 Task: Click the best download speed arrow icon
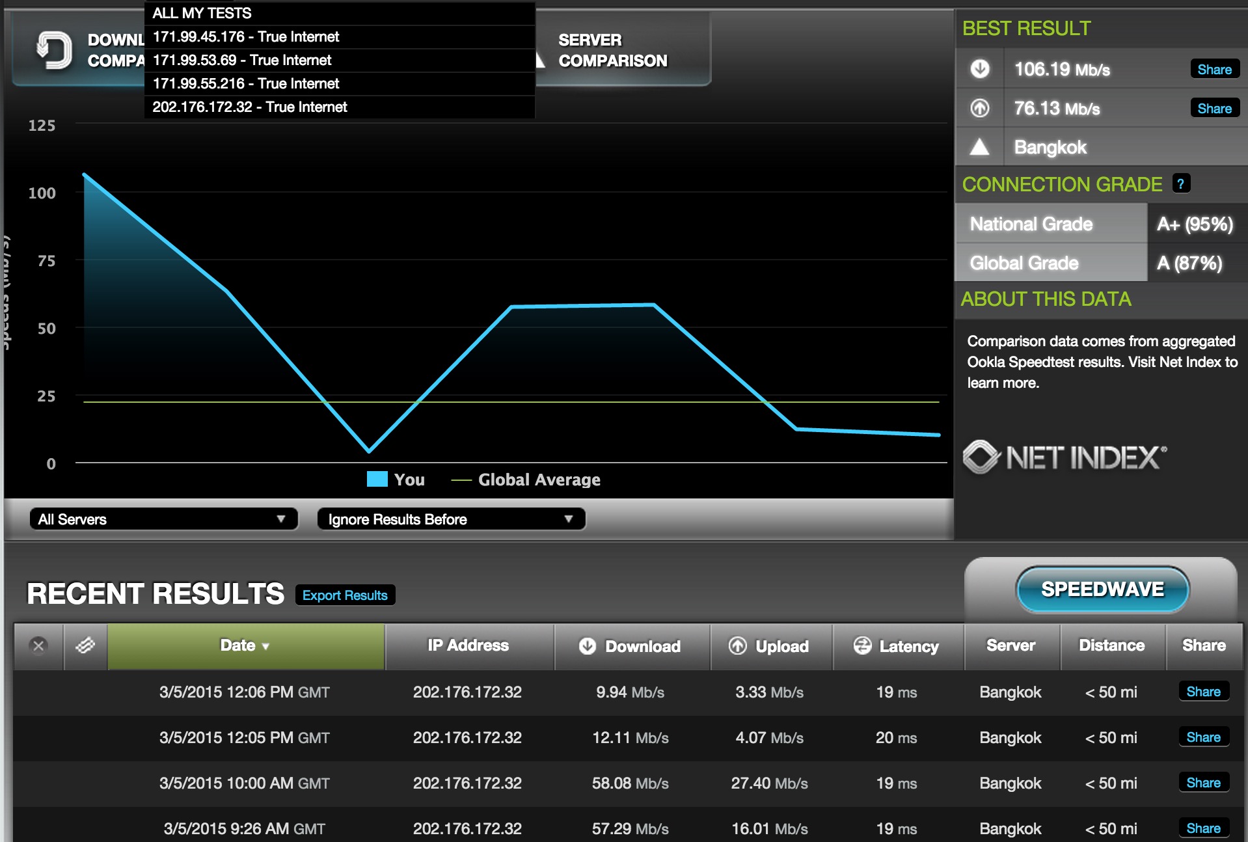979,69
